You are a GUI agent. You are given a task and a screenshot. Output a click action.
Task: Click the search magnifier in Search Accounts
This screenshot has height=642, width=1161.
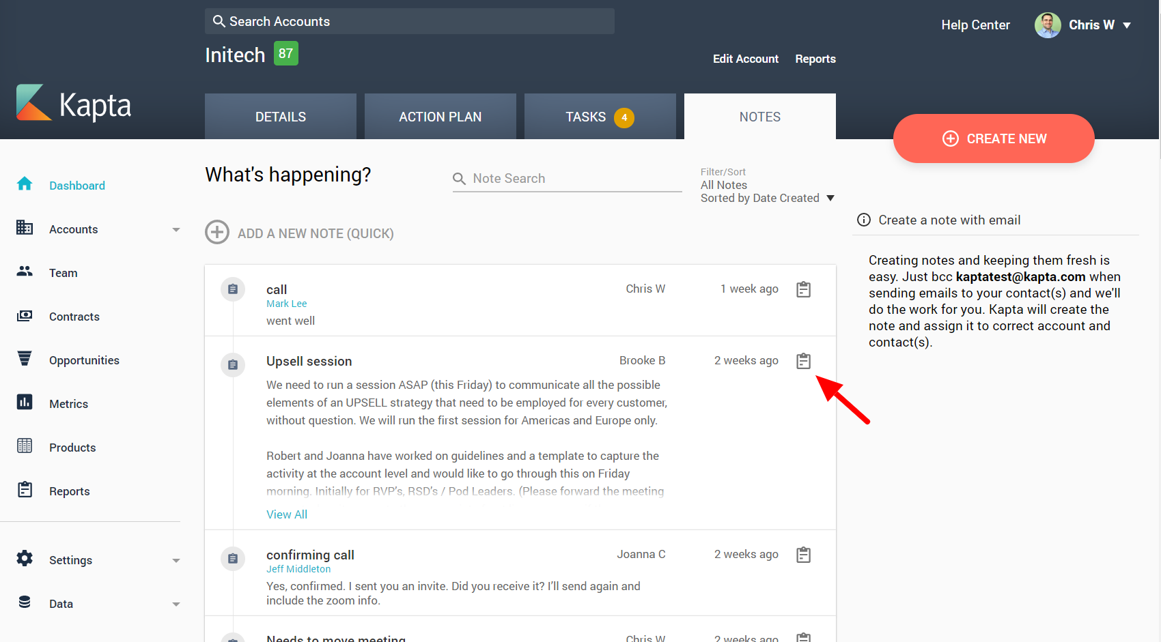click(x=219, y=21)
